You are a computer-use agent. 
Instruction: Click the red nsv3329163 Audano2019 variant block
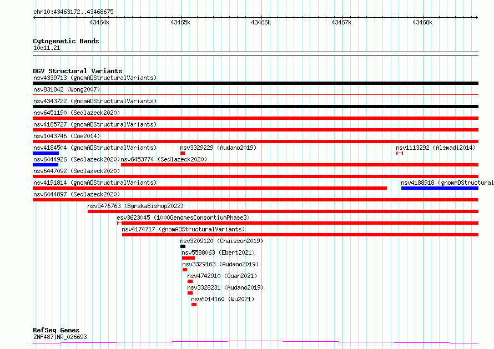tap(185, 270)
